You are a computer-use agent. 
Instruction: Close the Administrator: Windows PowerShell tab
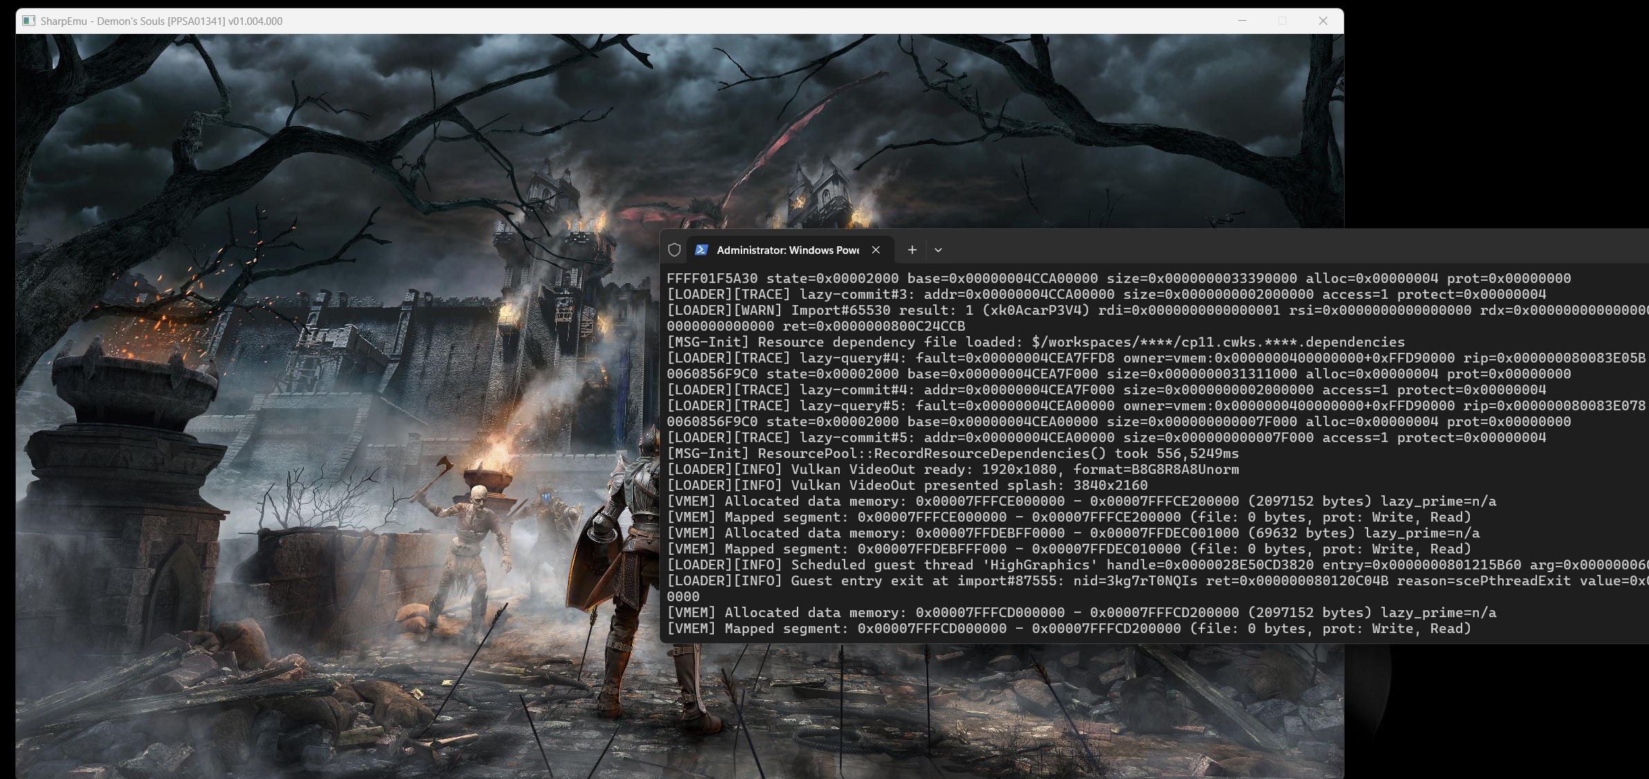click(876, 250)
